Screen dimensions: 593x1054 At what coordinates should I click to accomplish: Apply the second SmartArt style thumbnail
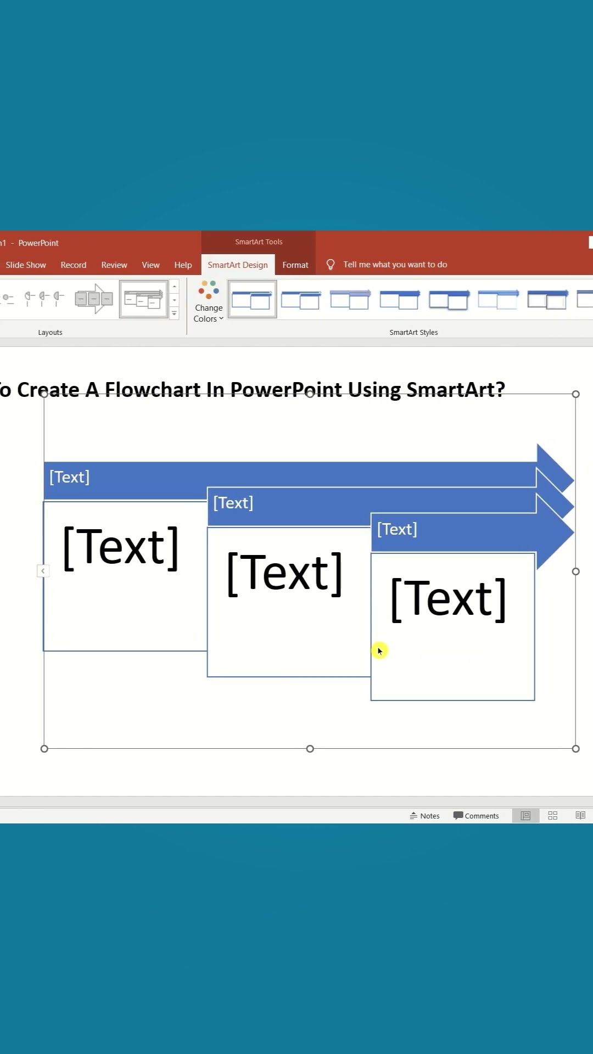tap(301, 300)
